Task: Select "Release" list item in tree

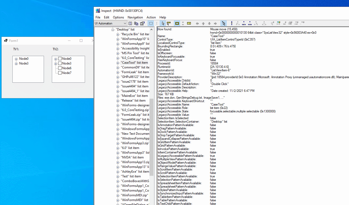Action: coord(133,101)
